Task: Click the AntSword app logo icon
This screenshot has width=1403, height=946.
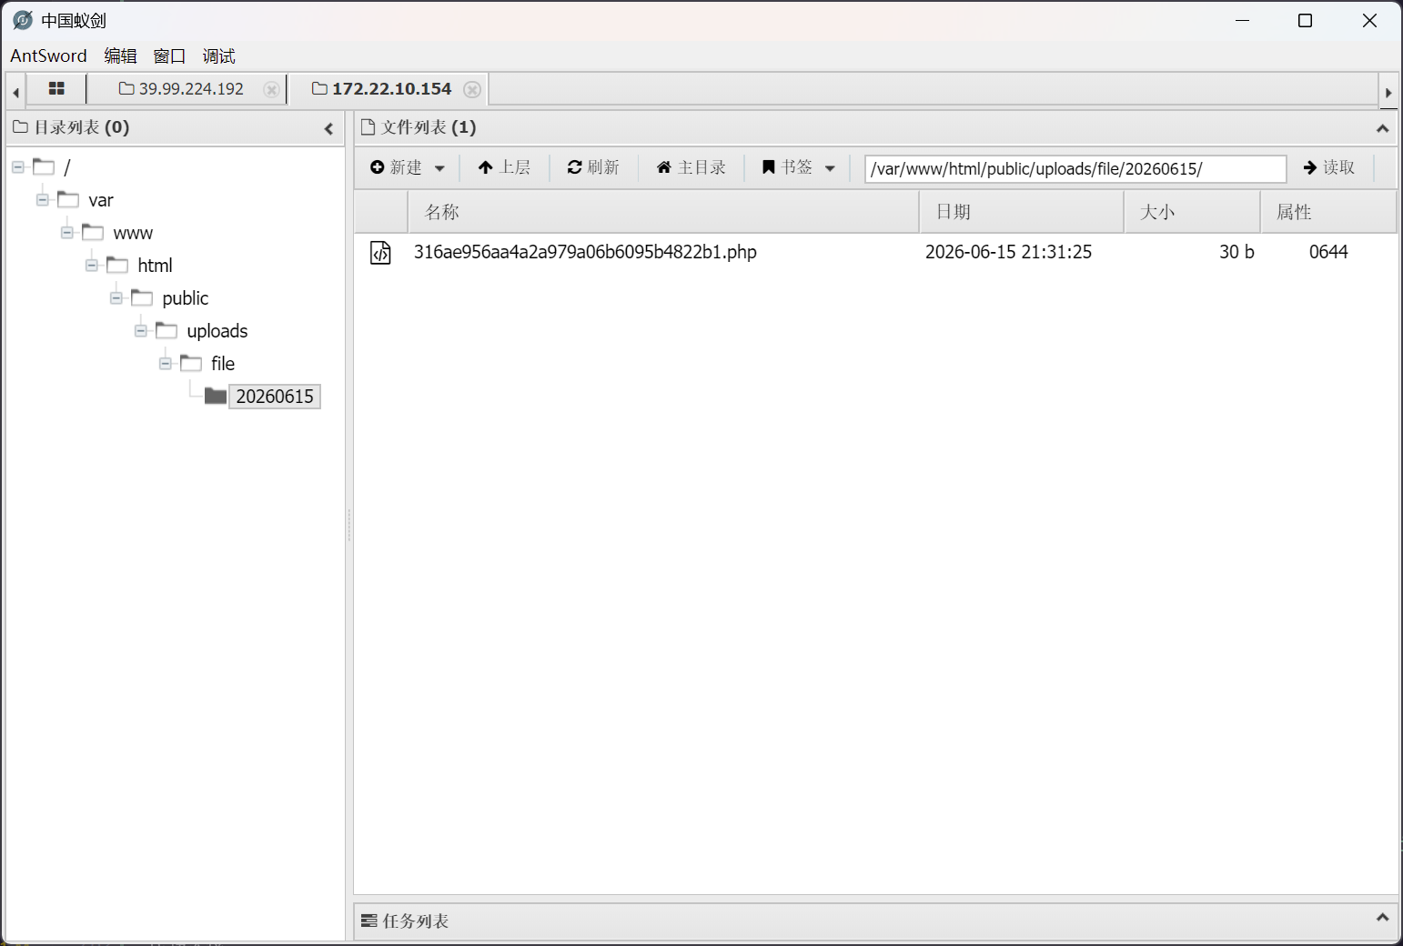Action: pos(23,20)
